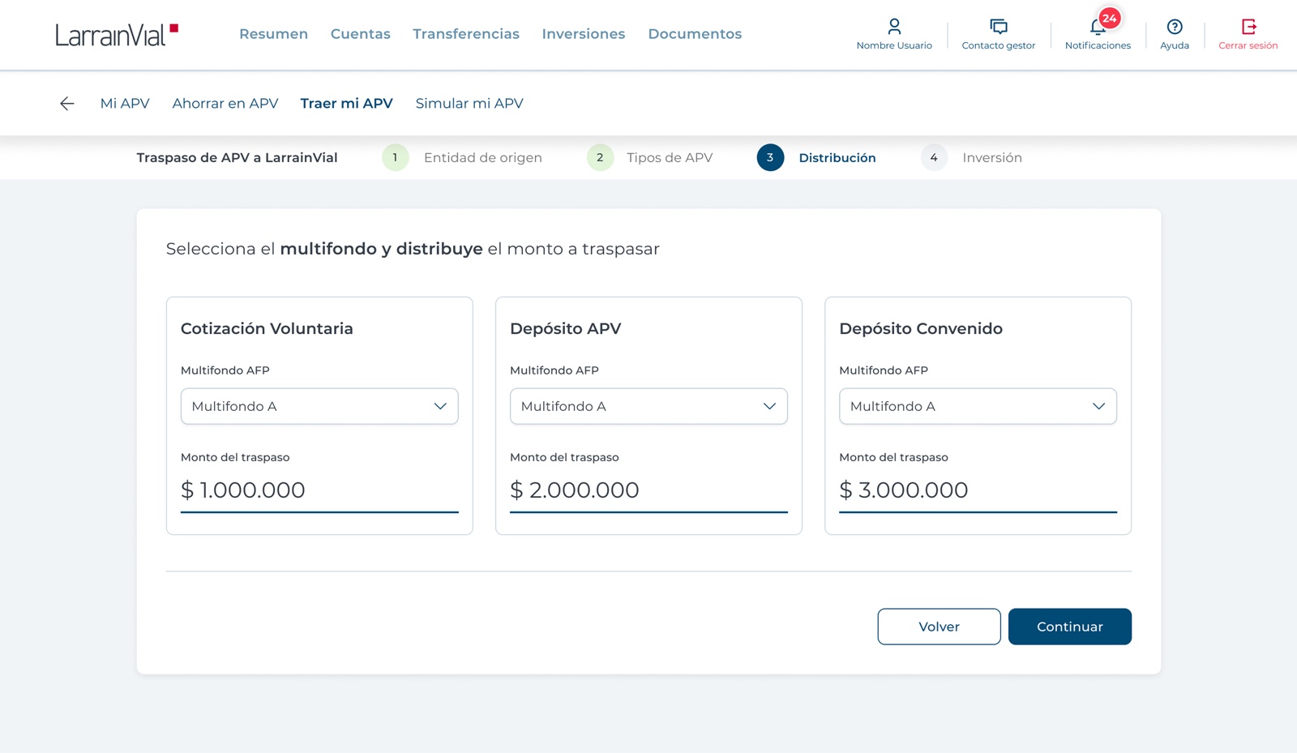The width and height of the screenshot is (1297, 753).
Task: Switch to the Ahorrar en APV tab
Action: [x=225, y=103]
